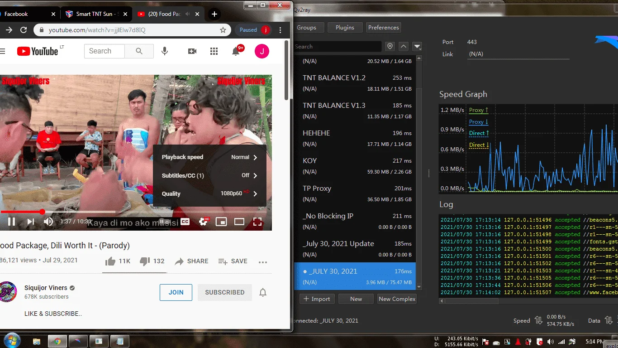Open more actions three dots
This screenshot has height=348, width=618.
pos(263,262)
